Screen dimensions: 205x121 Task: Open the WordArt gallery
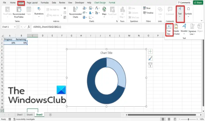click(x=184, y=29)
